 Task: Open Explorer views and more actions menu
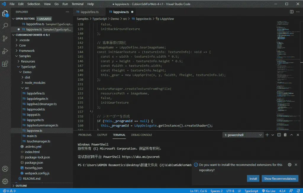(67, 12)
